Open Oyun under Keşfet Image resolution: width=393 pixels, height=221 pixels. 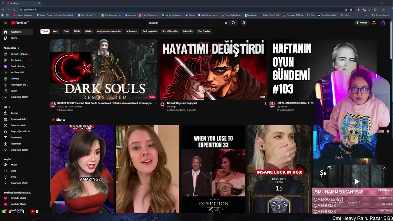click(18, 177)
